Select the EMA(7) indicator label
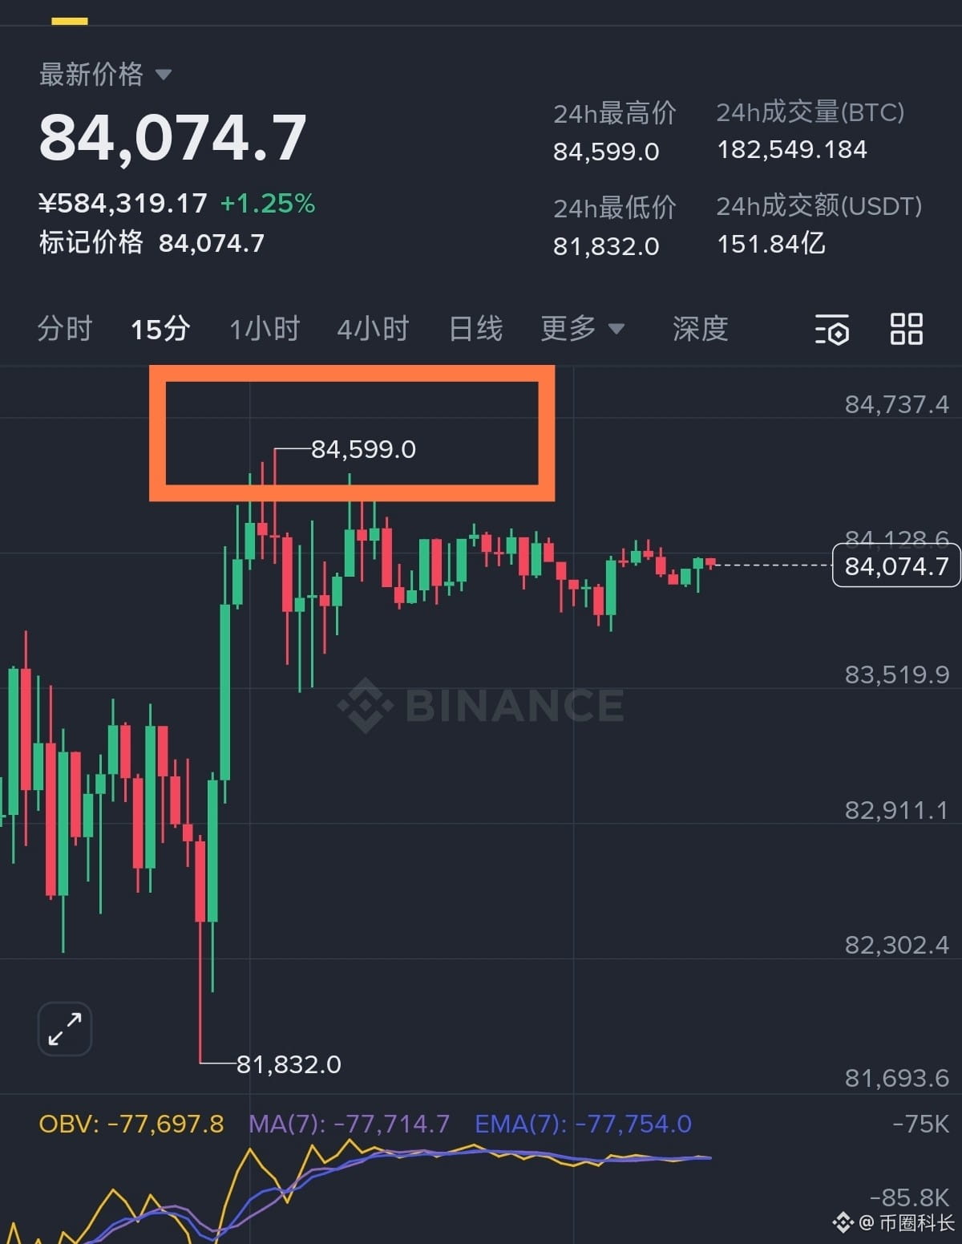Viewport: 962px width, 1244px height. 583,1124
